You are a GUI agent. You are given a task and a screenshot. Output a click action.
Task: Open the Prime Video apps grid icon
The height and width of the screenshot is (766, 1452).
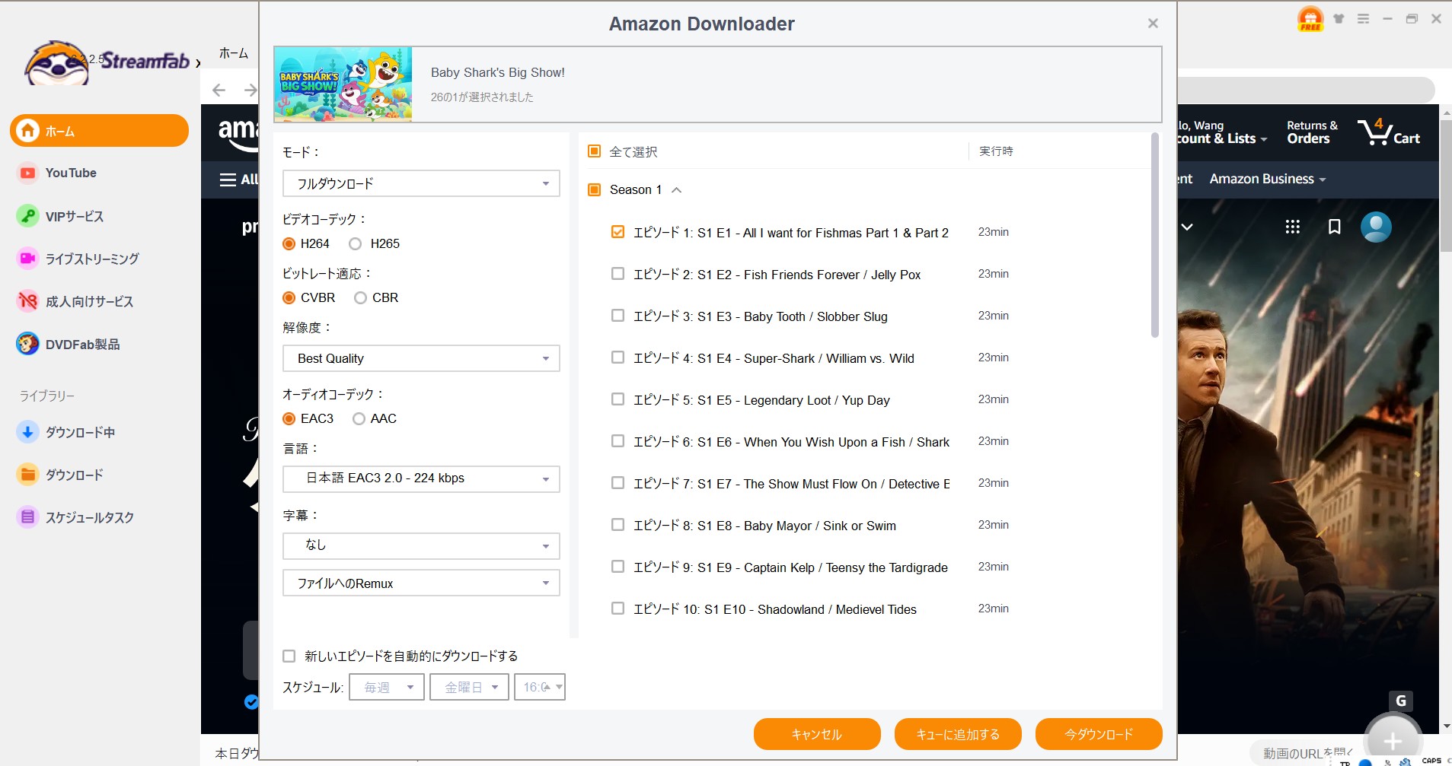(x=1292, y=227)
